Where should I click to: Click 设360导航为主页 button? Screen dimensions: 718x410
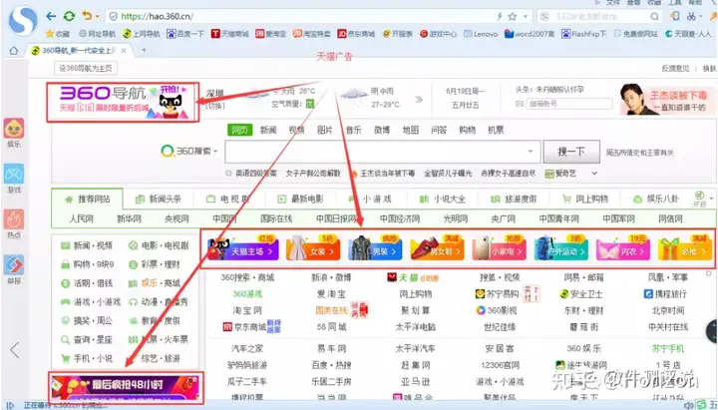(86, 68)
